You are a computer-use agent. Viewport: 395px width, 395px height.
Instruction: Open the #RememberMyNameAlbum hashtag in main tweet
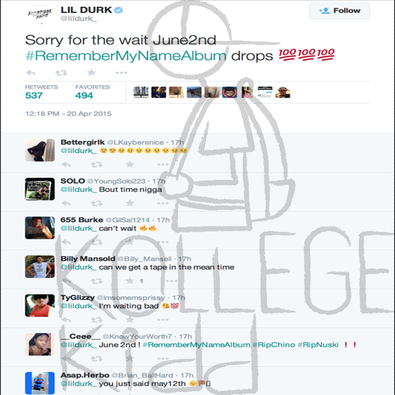tap(126, 56)
